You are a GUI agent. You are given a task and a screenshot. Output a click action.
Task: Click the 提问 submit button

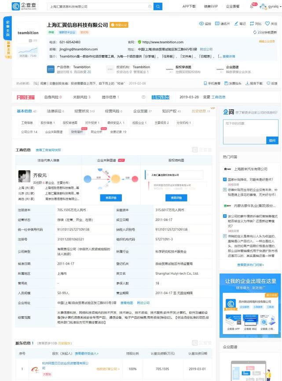(x=272, y=140)
